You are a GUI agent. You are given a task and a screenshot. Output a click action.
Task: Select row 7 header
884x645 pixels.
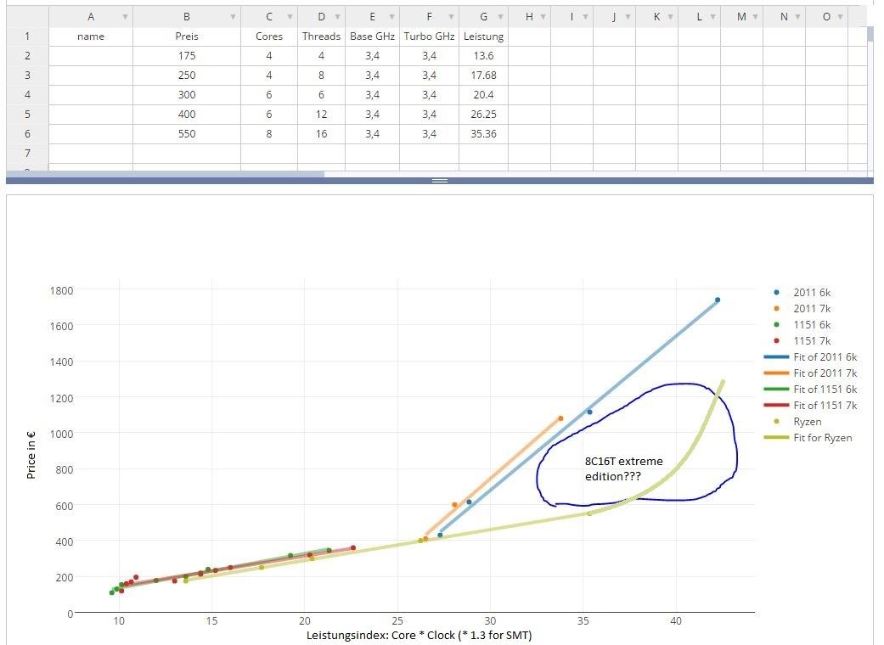click(x=27, y=154)
